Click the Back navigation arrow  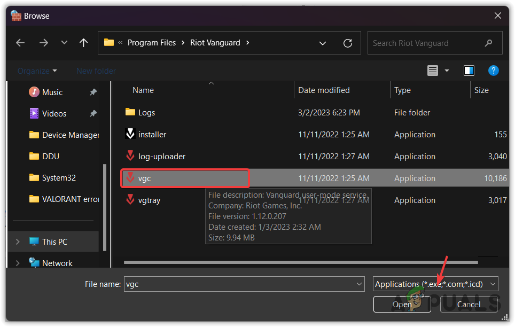pos(20,43)
